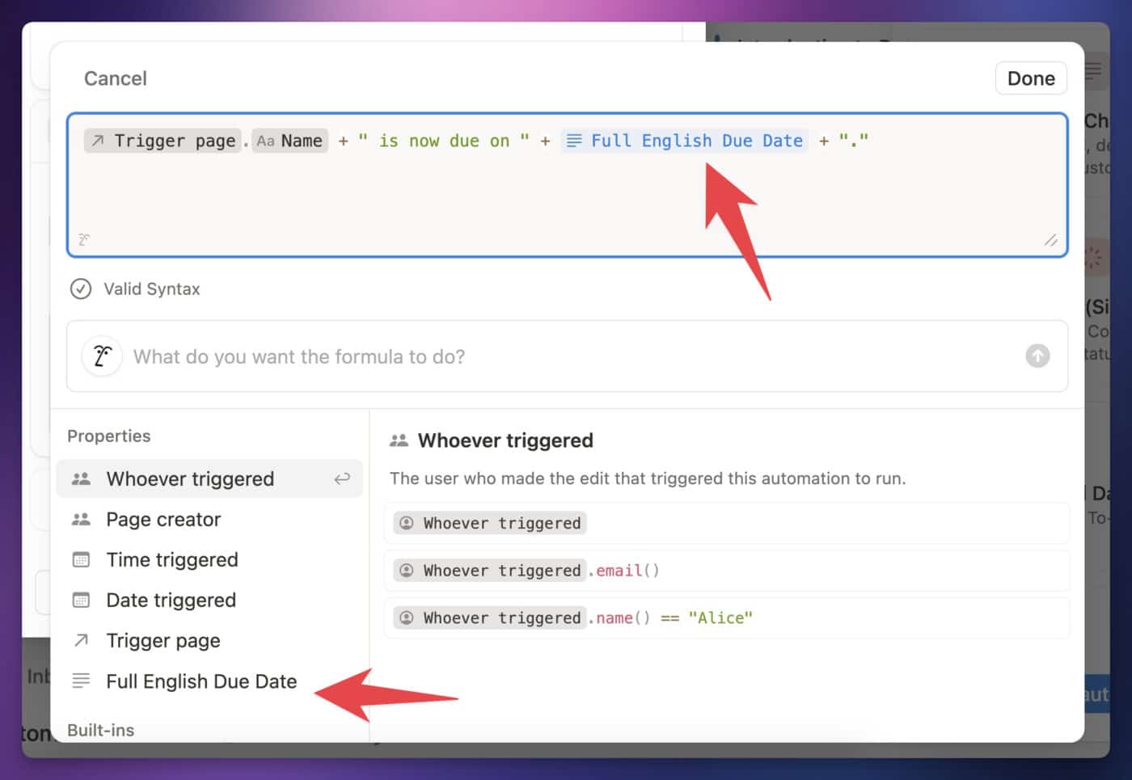Click the Done button

pyautogui.click(x=1031, y=78)
